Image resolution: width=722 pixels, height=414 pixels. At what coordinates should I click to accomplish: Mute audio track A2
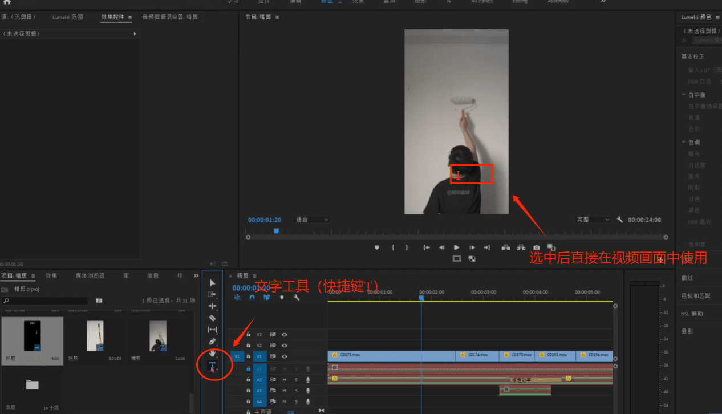284,380
